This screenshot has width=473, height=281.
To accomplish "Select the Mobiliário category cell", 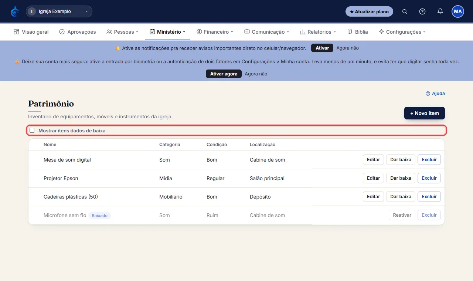I will click(x=171, y=197).
